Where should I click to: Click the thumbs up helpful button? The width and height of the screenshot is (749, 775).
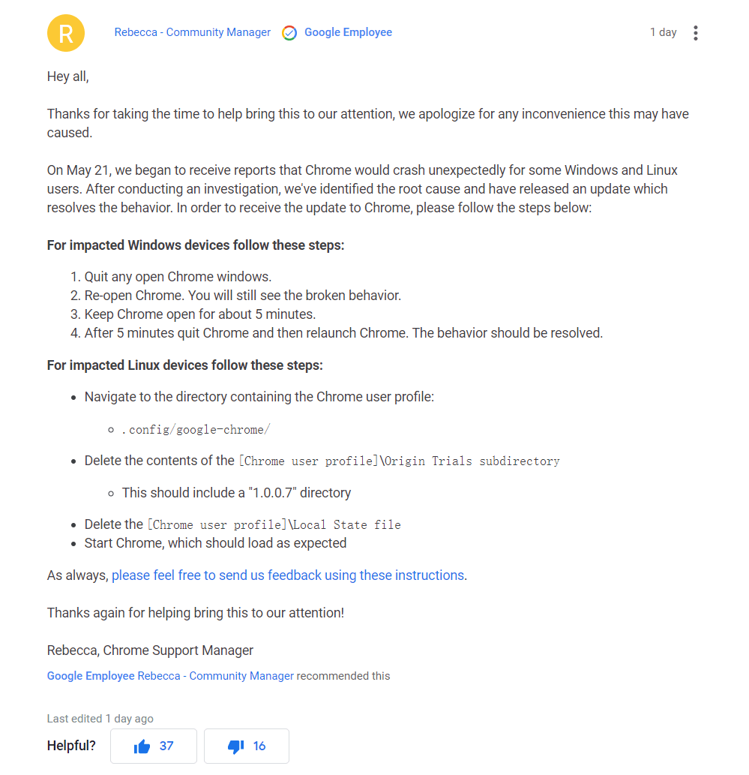[x=154, y=746]
